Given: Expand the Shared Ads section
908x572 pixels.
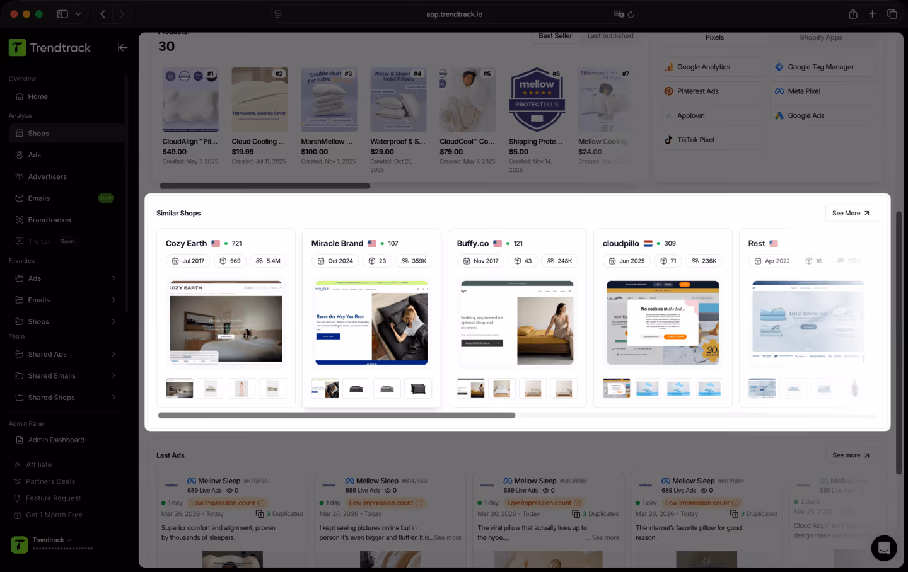Looking at the screenshot, I should [47, 354].
